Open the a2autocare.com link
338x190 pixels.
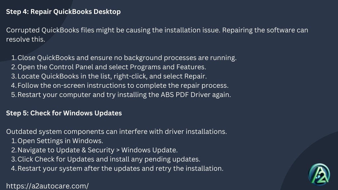(x=47, y=186)
